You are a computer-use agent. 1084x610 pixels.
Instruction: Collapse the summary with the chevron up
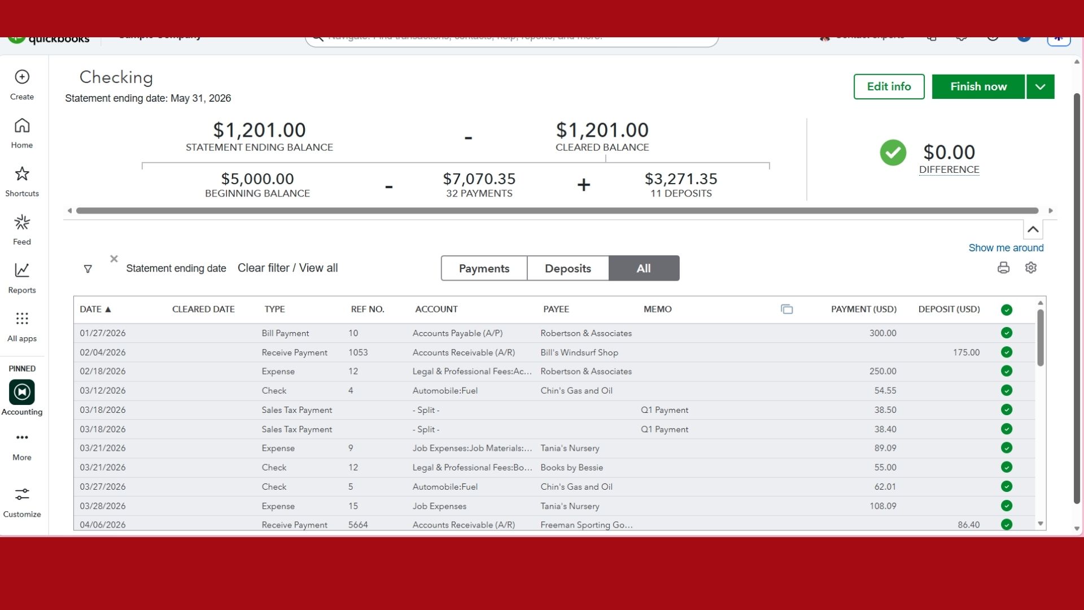(x=1033, y=229)
